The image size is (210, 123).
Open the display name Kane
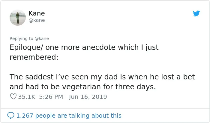point(37,13)
